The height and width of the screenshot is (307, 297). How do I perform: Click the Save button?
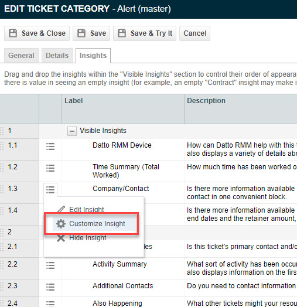91,33
